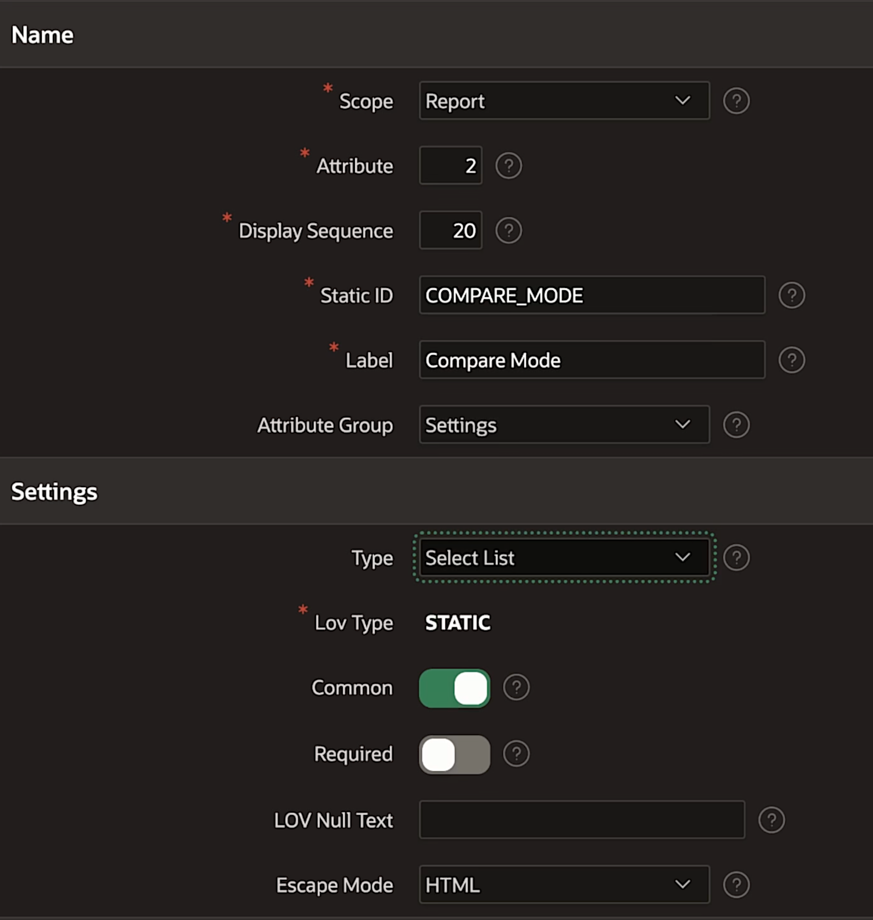Image resolution: width=873 pixels, height=920 pixels.
Task: Open help for the Scope field
Action: click(736, 100)
